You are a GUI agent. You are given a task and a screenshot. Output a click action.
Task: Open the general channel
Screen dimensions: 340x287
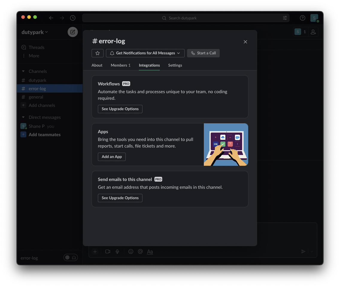pos(50,97)
